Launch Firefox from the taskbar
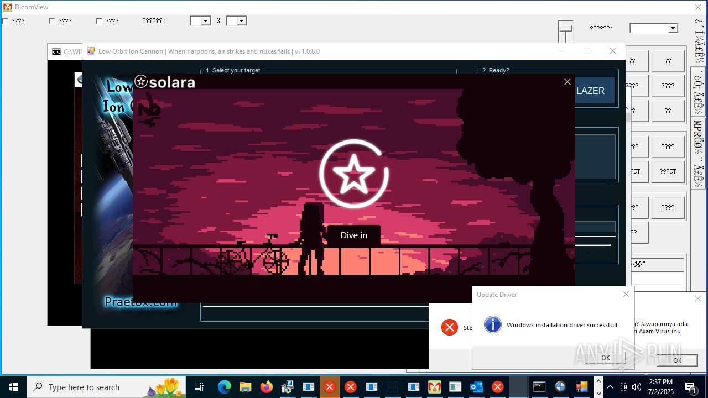This screenshot has width=708, height=398. click(267, 387)
